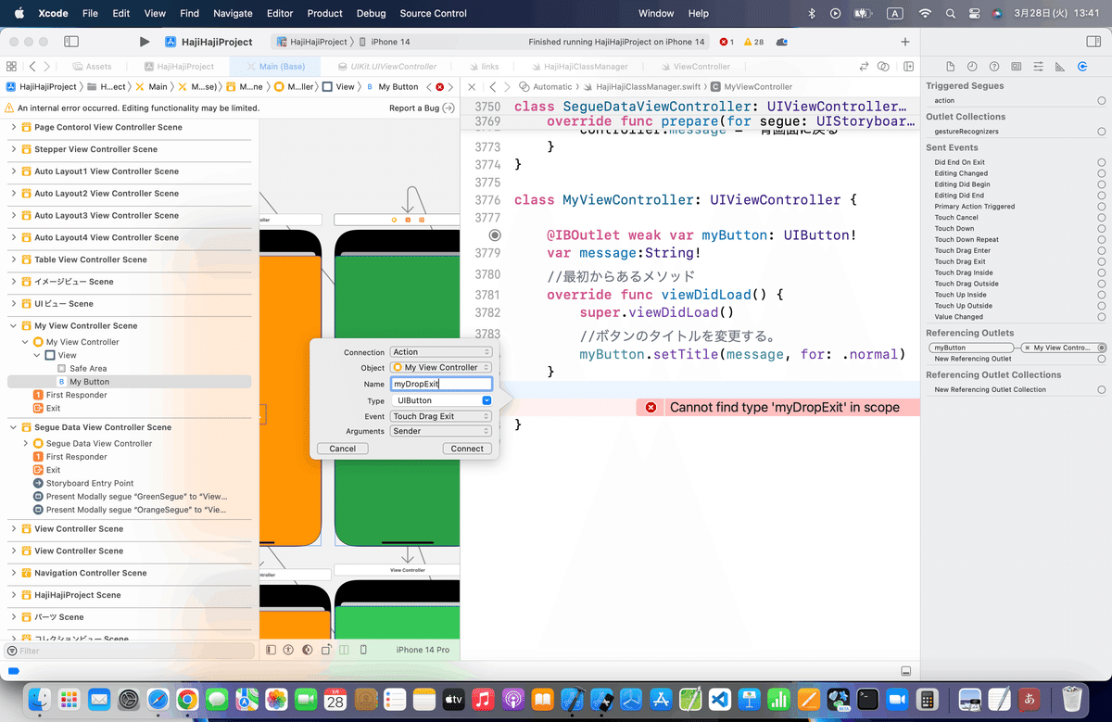Select the Safe Area outline item
1112x722 pixels.
coord(88,369)
